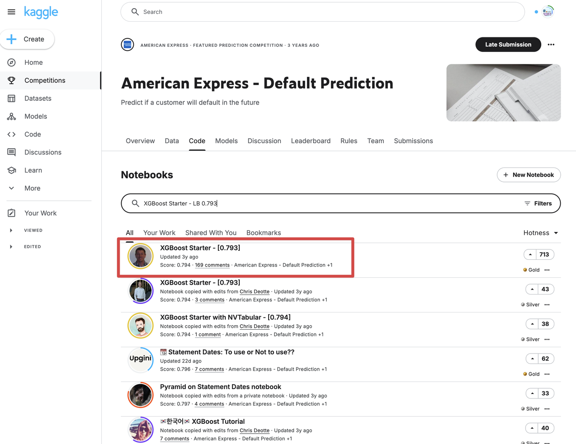The image size is (576, 444).
Task: Open options for the NVTabular notebook
Action: (x=547, y=340)
